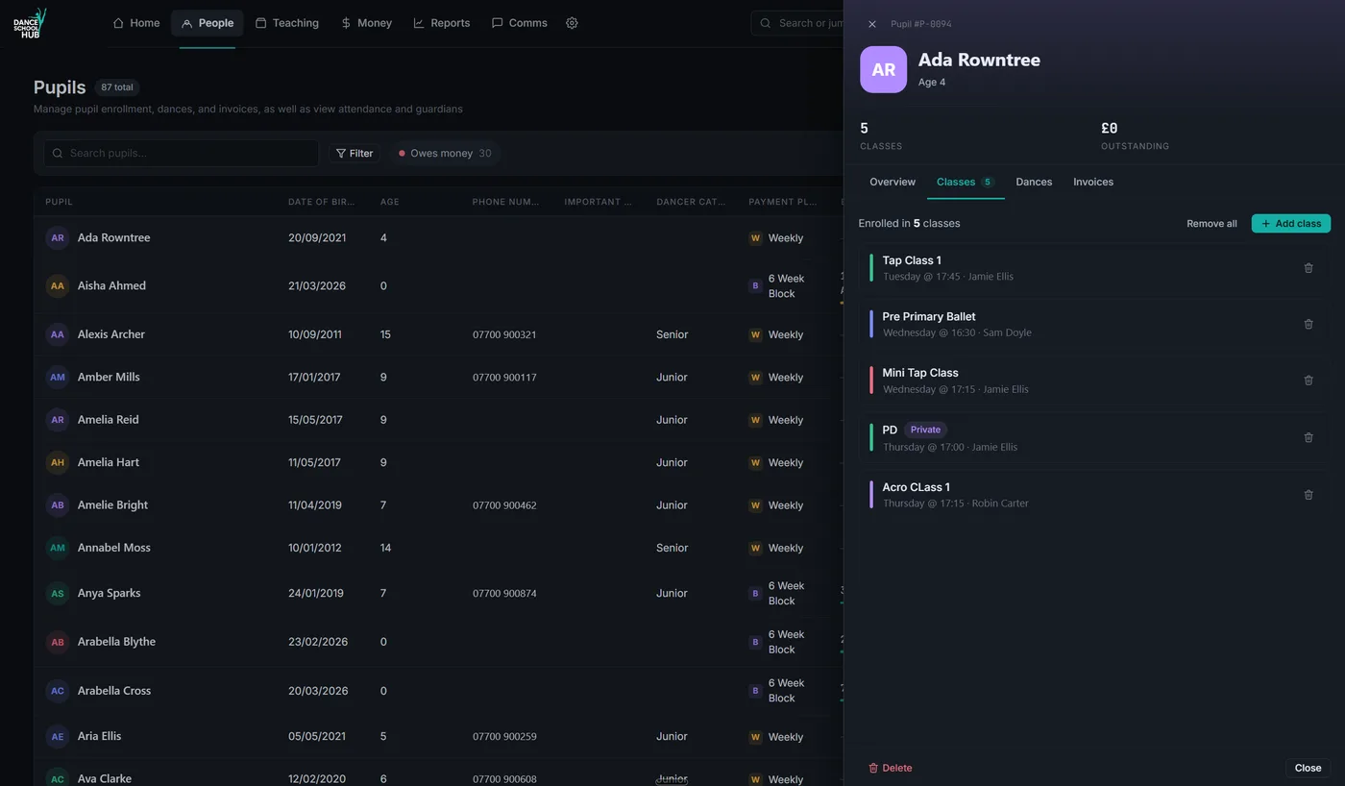Click the Close button at panel bottom

[x=1308, y=768]
